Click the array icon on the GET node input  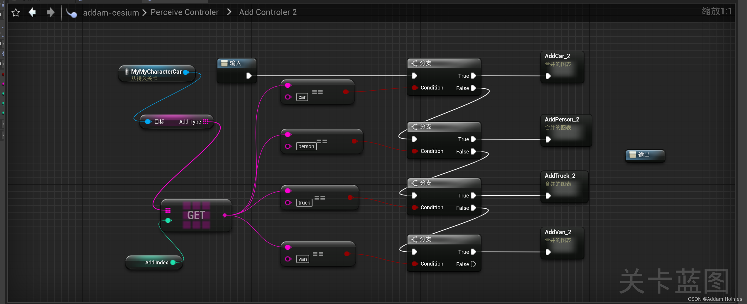pos(168,210)
